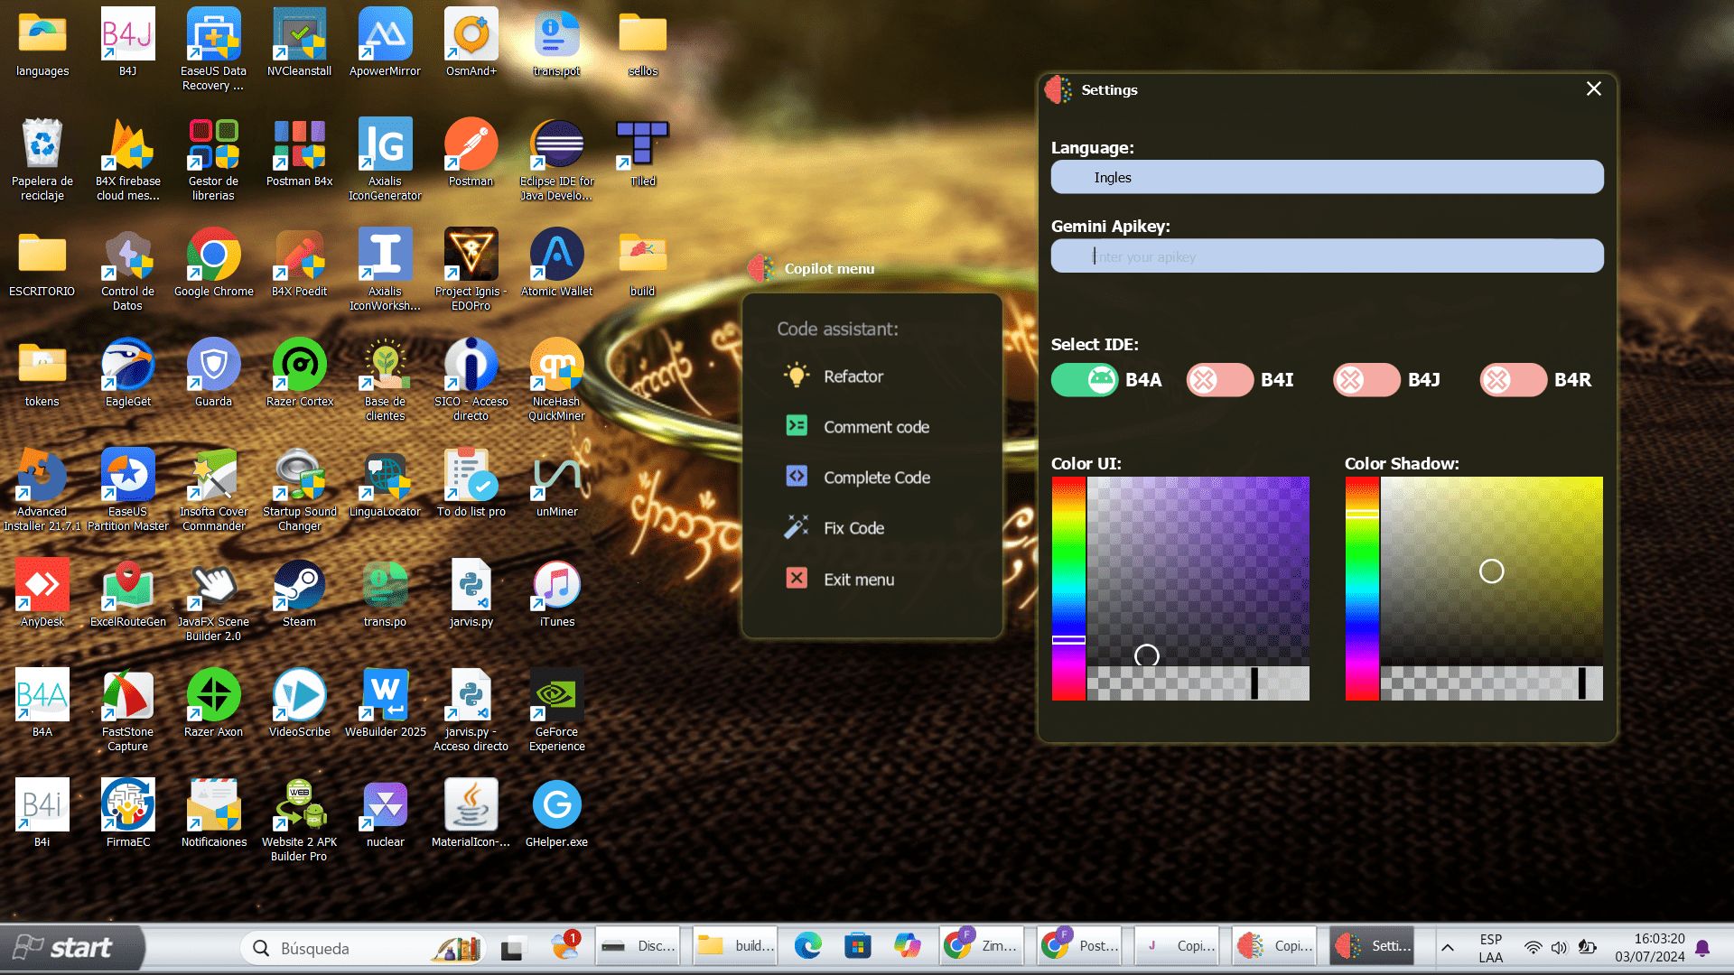Enable the B4I IDE switch
Viewport: 1734px width, 975px height.
(1219, 380)
